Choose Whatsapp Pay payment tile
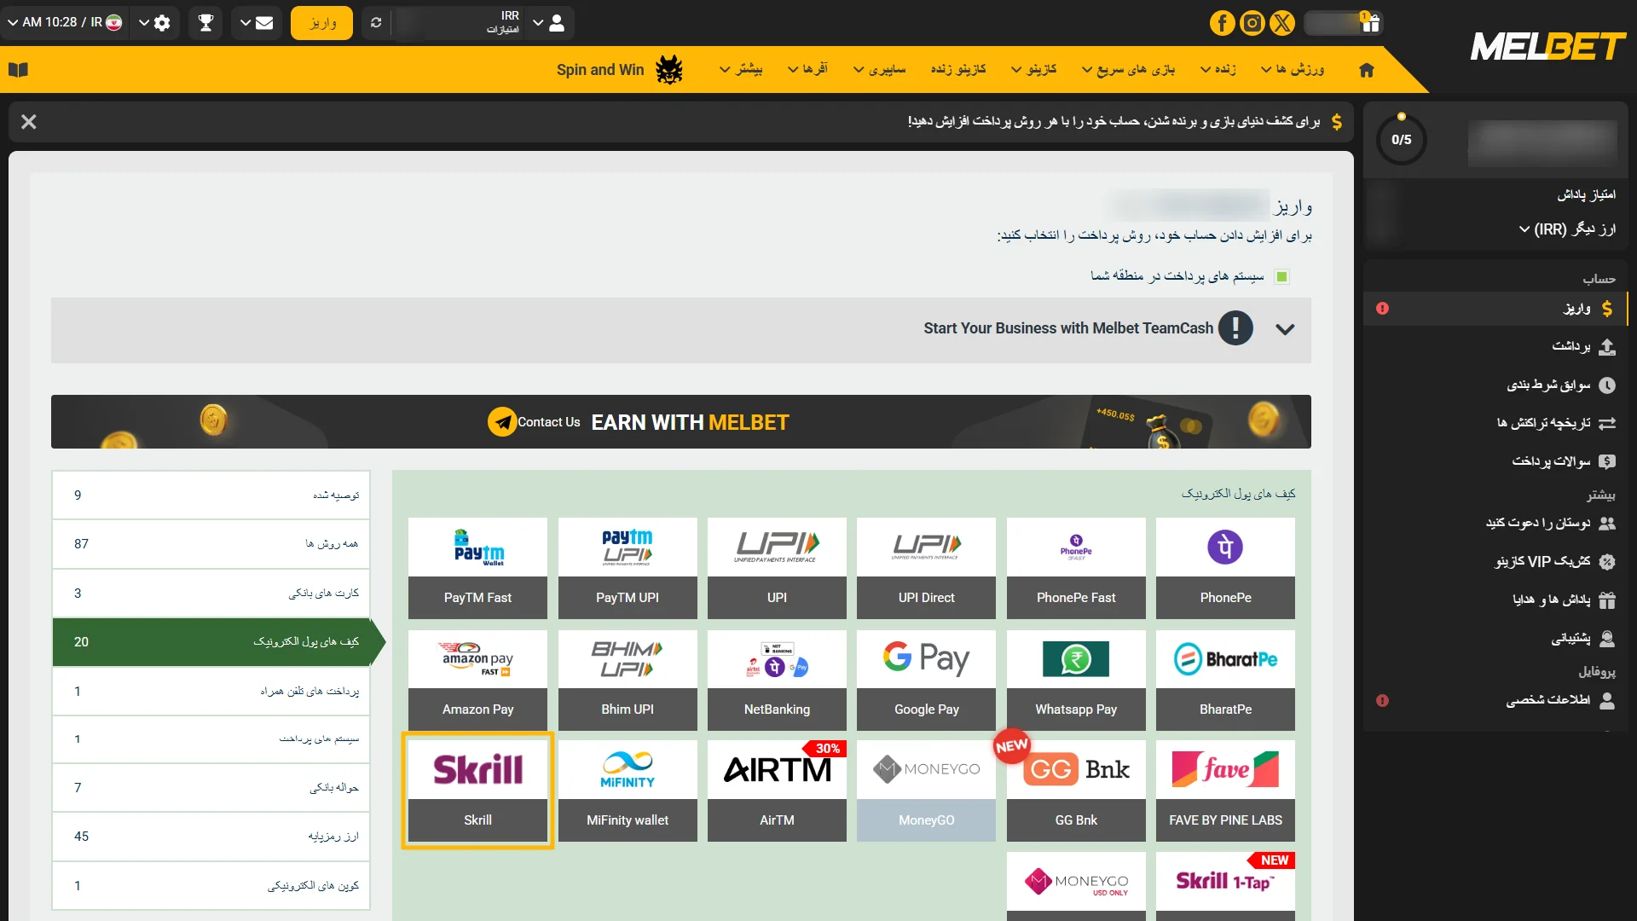The image size is (1637, 921). click(x=1076, y=680)
